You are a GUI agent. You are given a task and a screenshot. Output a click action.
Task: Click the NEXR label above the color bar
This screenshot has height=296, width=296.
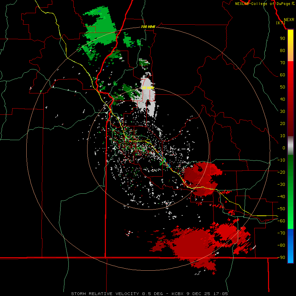tap(289, 20)
